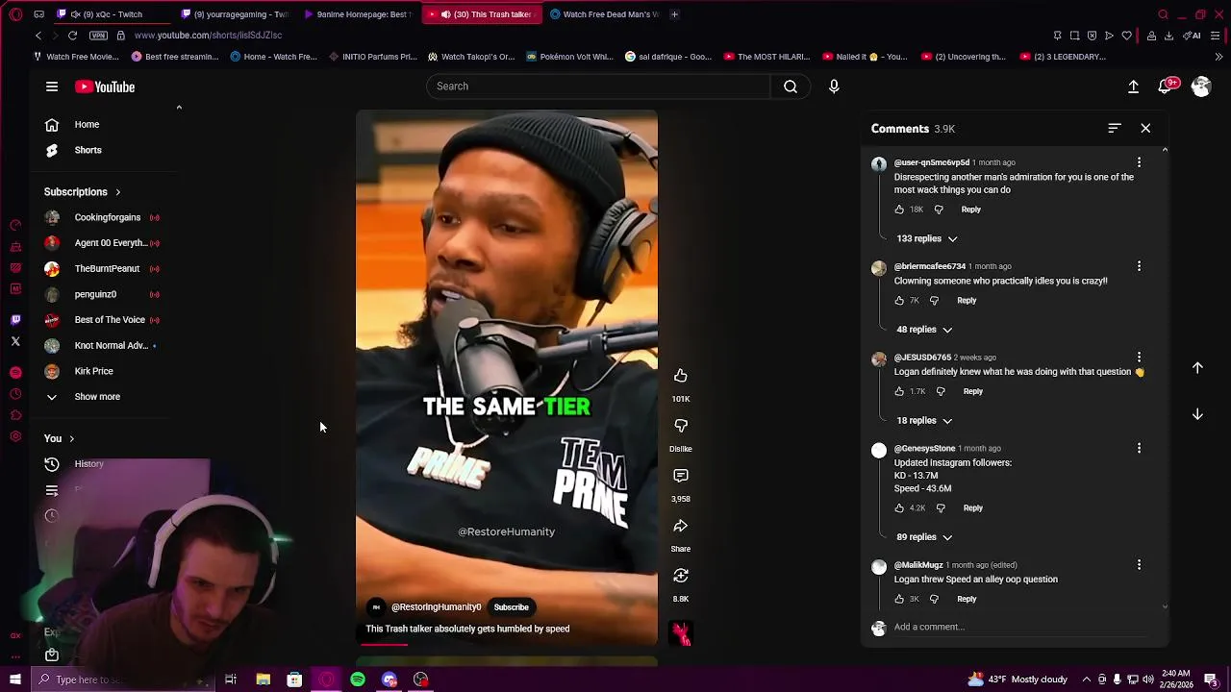Open a new browser tab

point(674,14)
